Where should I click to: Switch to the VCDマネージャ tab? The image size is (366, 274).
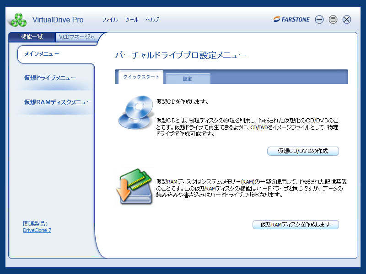tap(76, 37)
